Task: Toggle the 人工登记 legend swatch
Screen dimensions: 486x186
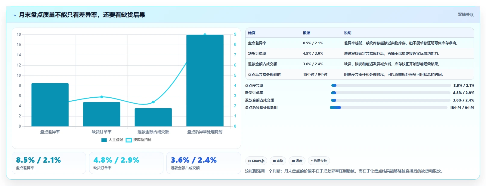Action: [x=104, y=140]
